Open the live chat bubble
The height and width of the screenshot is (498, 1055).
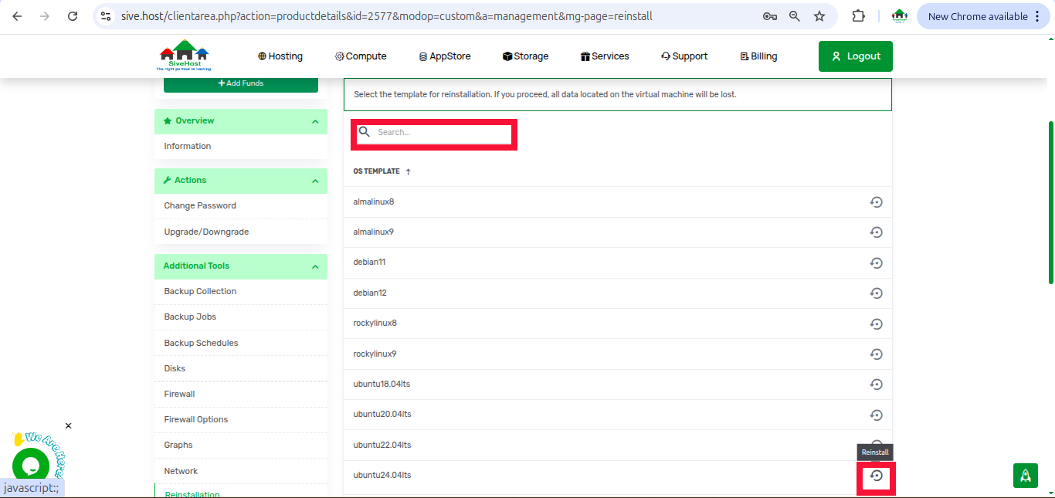click(x=31, y=466)
